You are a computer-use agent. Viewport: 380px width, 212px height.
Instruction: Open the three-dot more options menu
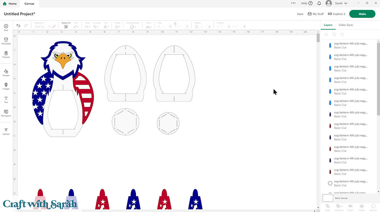(x=293, y=3)
